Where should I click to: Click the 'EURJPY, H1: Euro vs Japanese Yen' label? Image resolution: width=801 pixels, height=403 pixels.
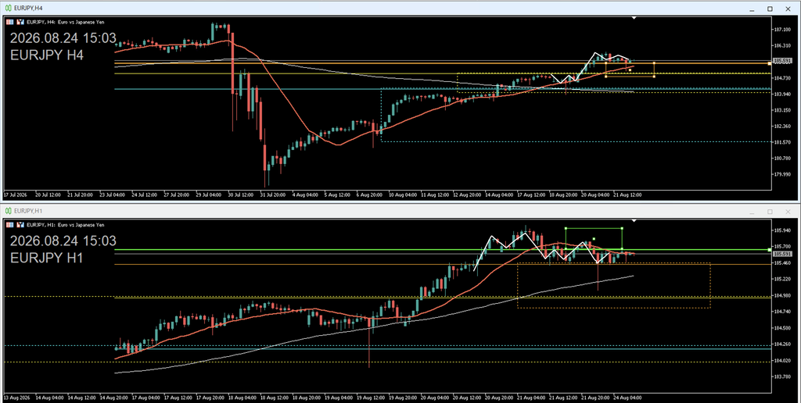tap(65, 224)
